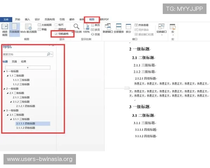The image size is (210, 168).
Task: Click the "2 一级标题" heading in document
Action: click(x=139, y=49)
